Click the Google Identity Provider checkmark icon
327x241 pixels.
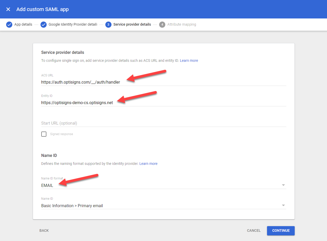pyautogui.click(x=44, y=25)
